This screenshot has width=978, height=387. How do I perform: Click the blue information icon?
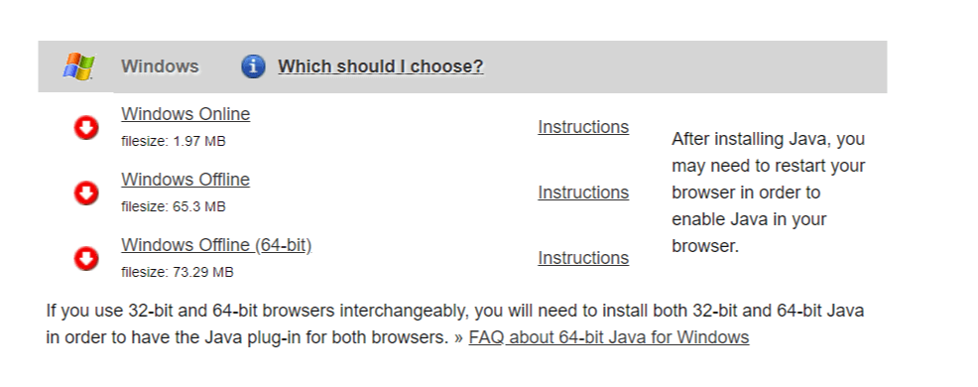tap(253, 66)
